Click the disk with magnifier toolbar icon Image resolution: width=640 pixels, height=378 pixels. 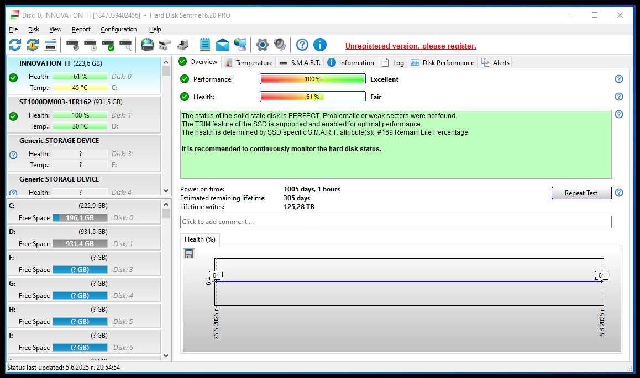(125, 45)
